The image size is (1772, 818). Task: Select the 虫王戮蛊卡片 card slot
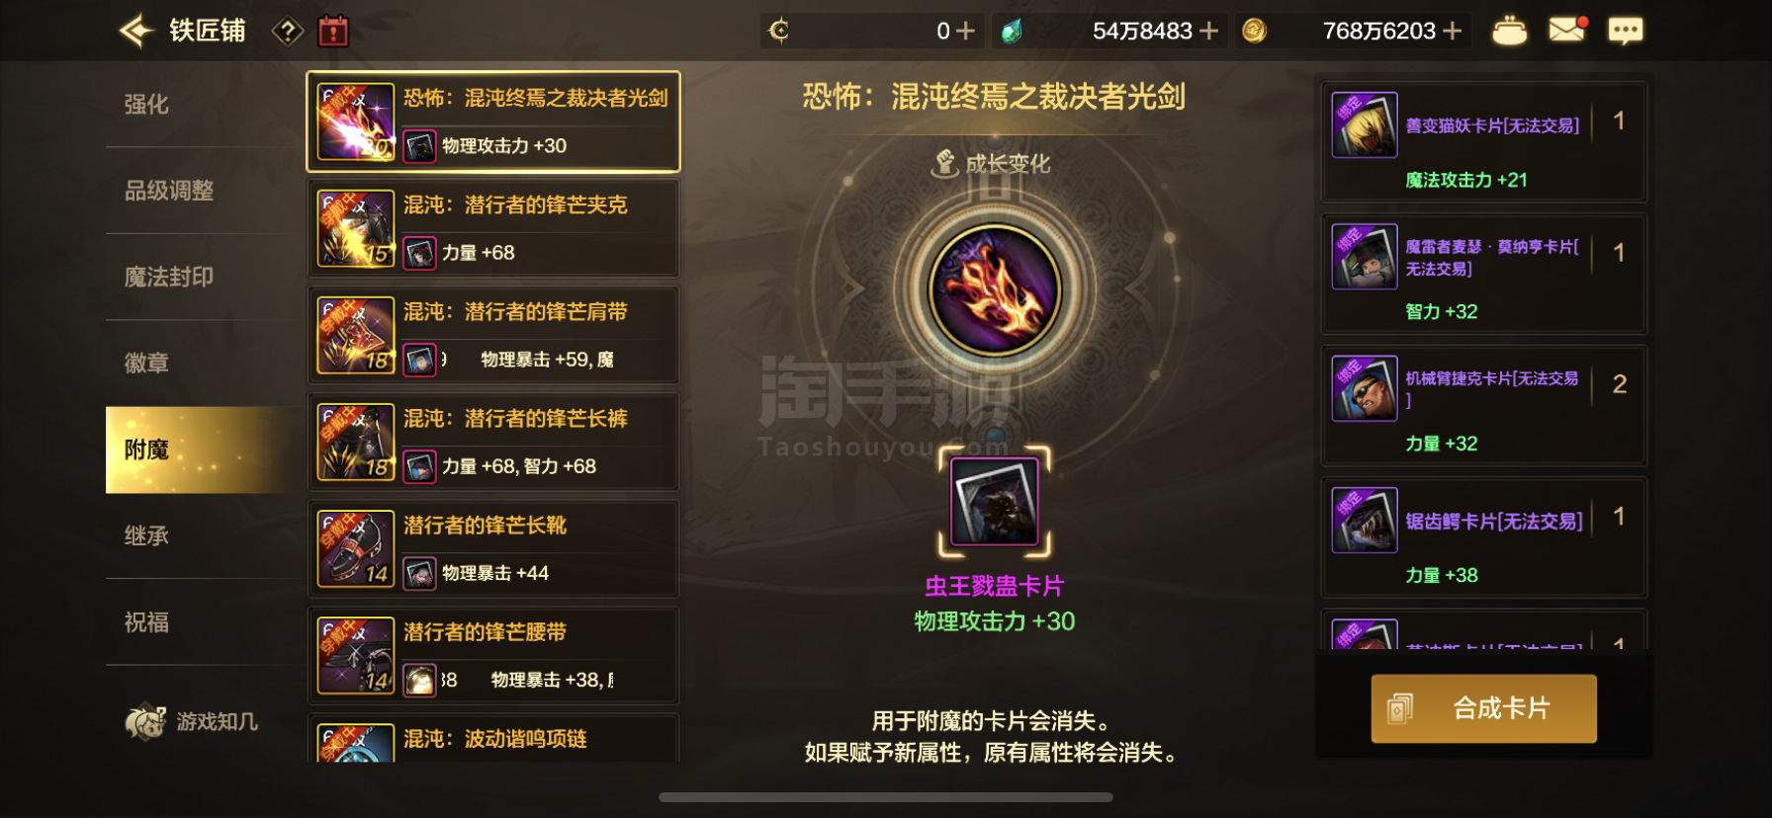(995, 502)
